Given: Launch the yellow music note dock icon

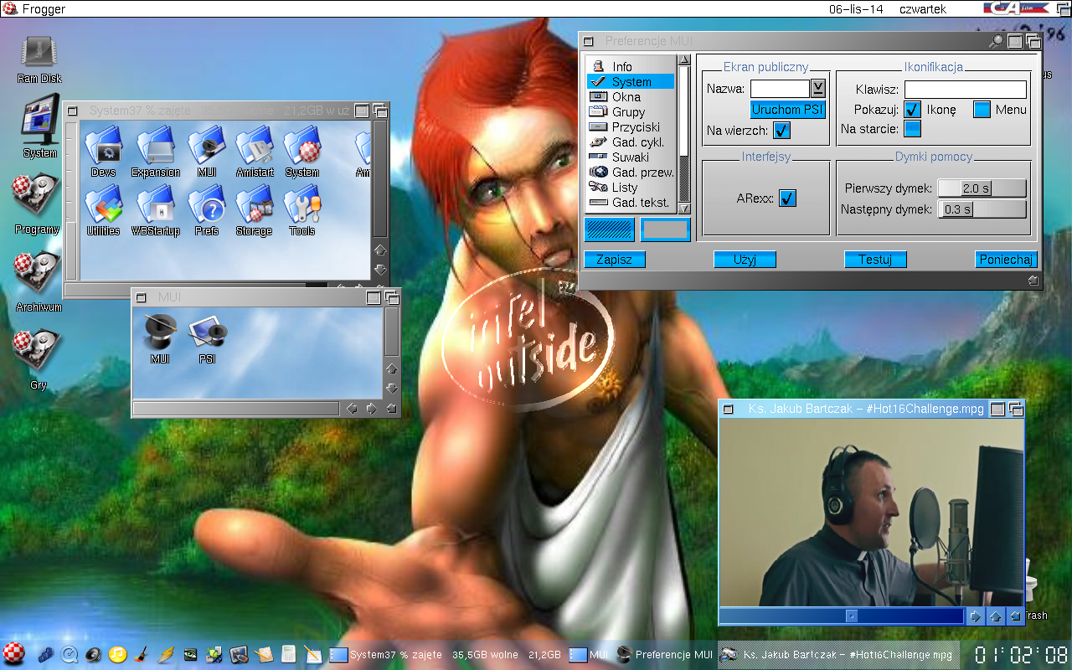Looking at the screenshot, I should 118,654.
